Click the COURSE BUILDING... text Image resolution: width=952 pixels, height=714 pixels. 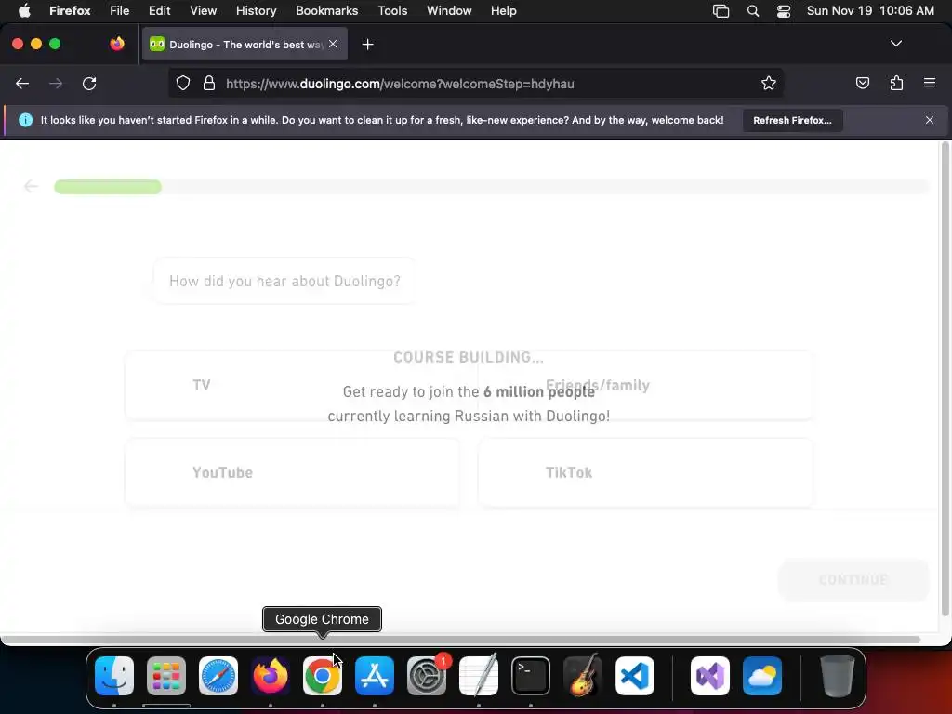pyautogui.click(x=469, y=357)
